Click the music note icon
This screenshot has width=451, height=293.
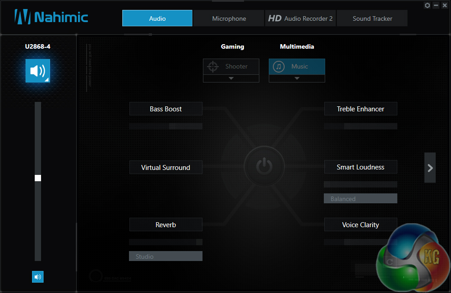[278, 66]
